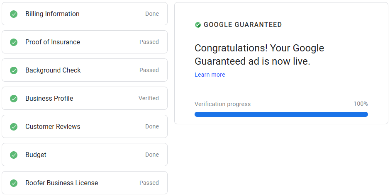Click the Google Guaranteed badge icon

coord(198,25)
